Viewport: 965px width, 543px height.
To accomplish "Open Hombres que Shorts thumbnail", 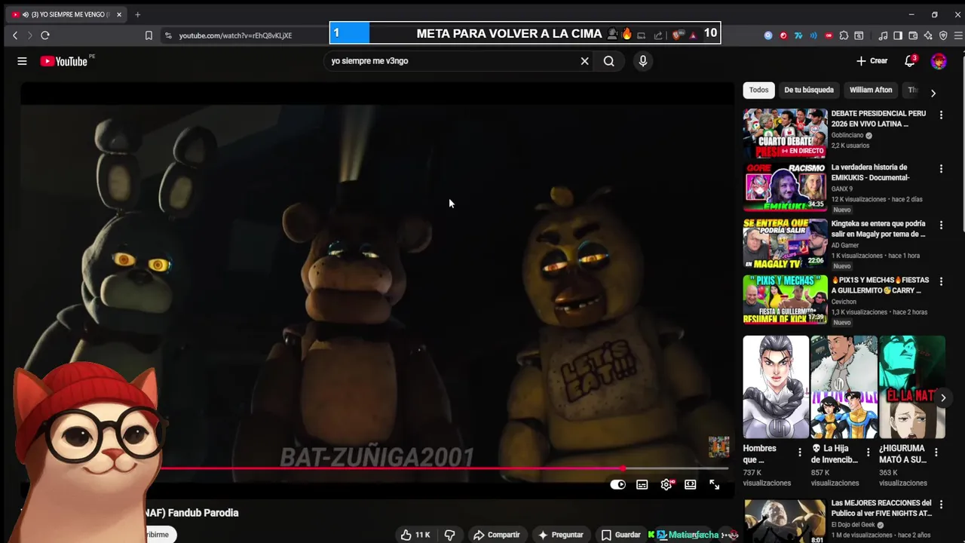I will 776,388.
